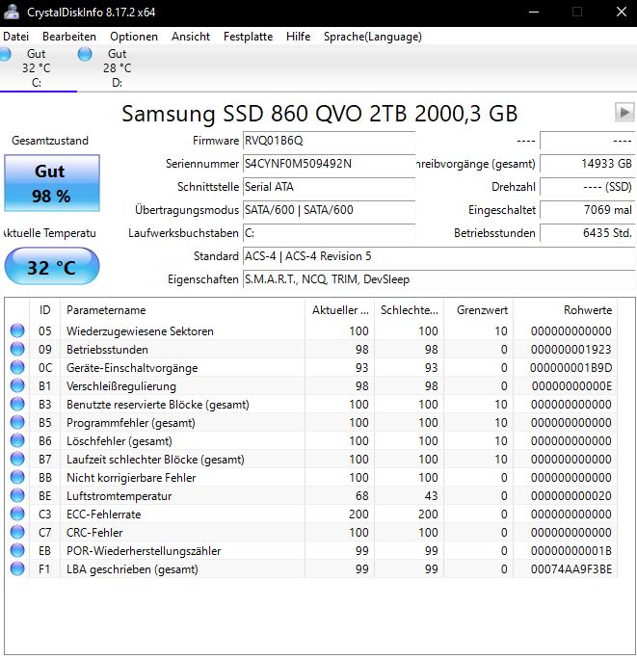Click the Schnittstelle field Serial ATA

(x=329, y=187)
